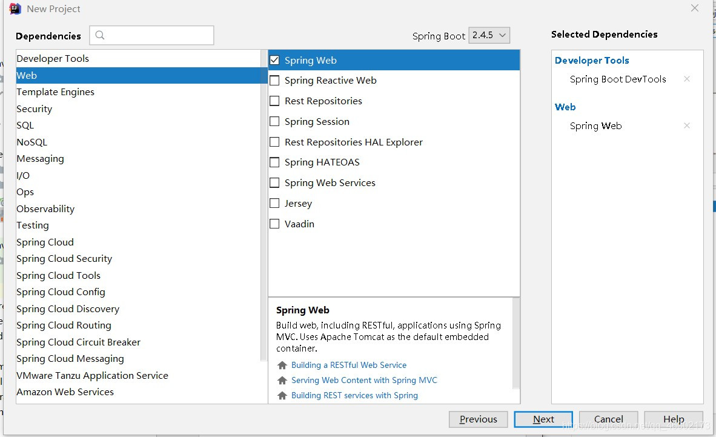Image resolution: width=716 pixels, height=437 pixels.
Task: Click the Previous button
Action: point(478,419)
